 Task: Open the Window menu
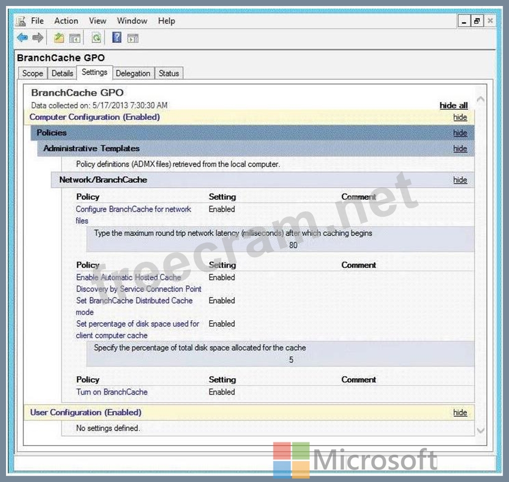pos(132,21)
